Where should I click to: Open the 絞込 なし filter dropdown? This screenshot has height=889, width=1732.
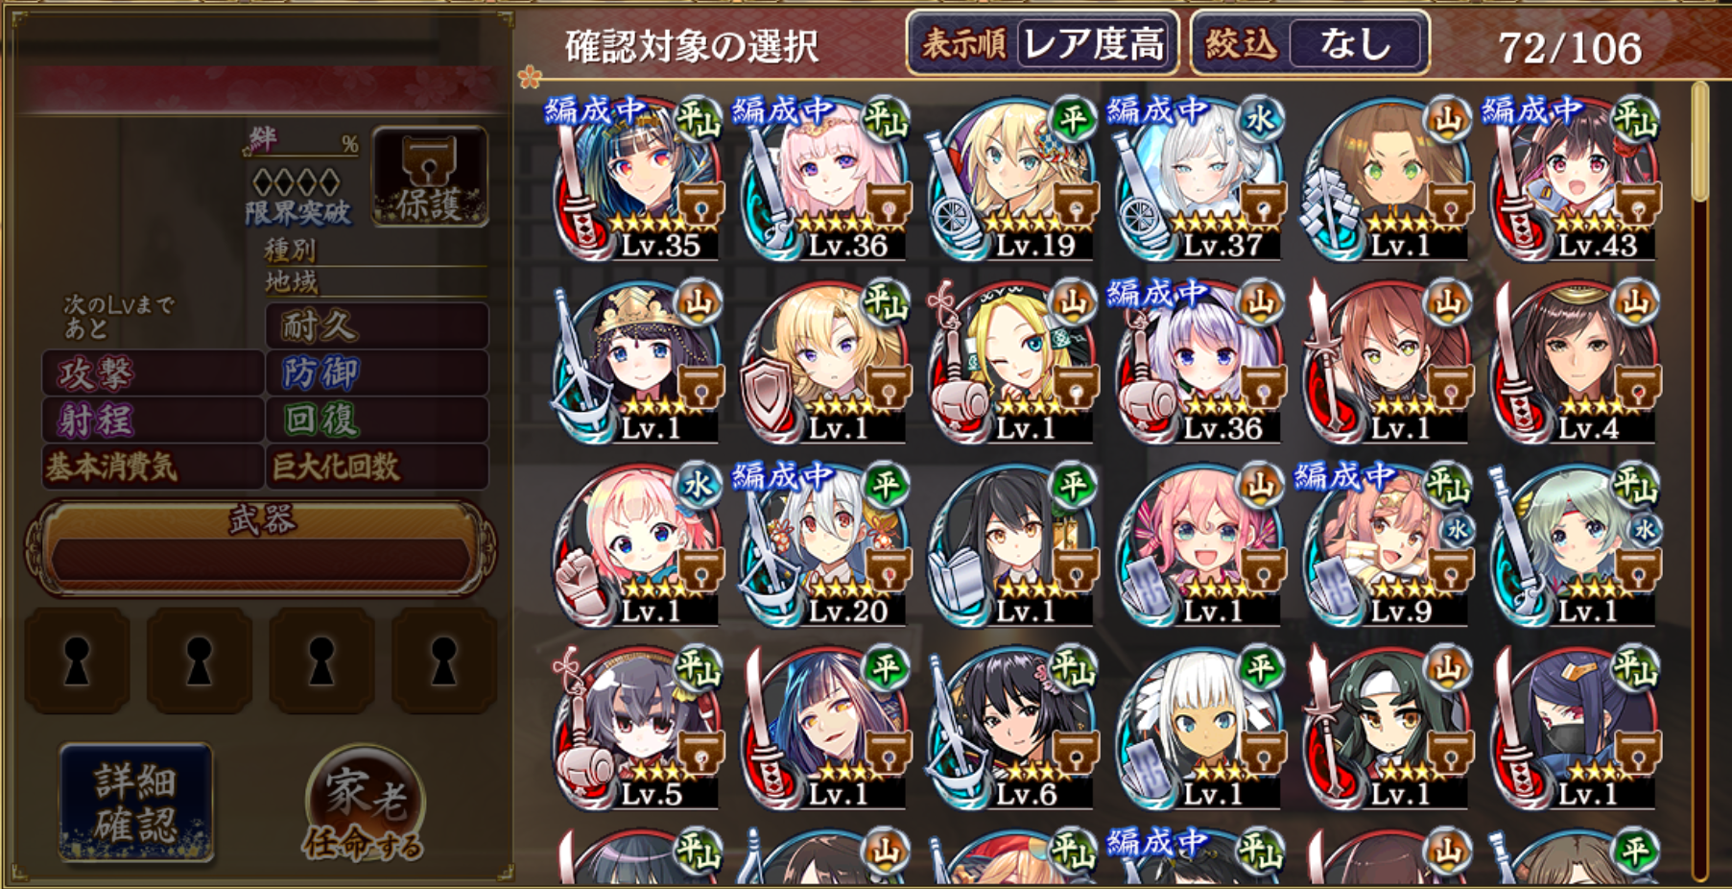pyautogui.click(x=1310, y=43)
